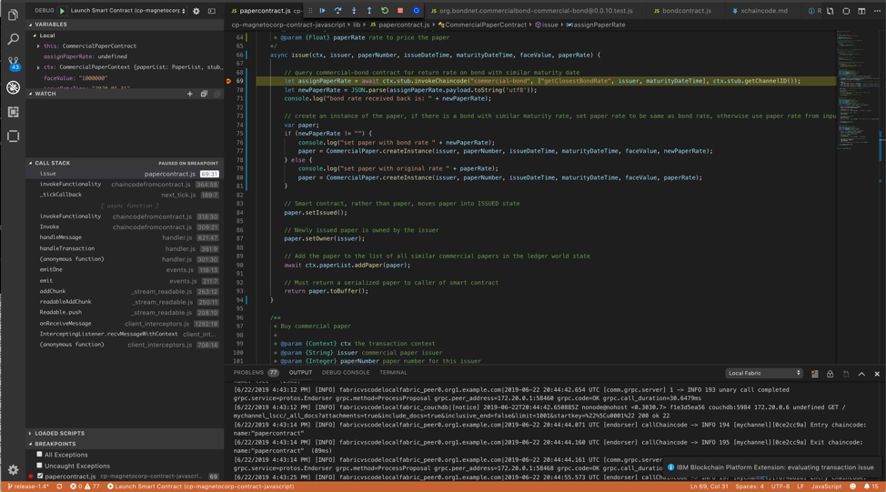The height and width of the screenshot is (492, 886).
Task: Expand the 'this: CommercialPaperContract' variable
Action: pos(38,45)
